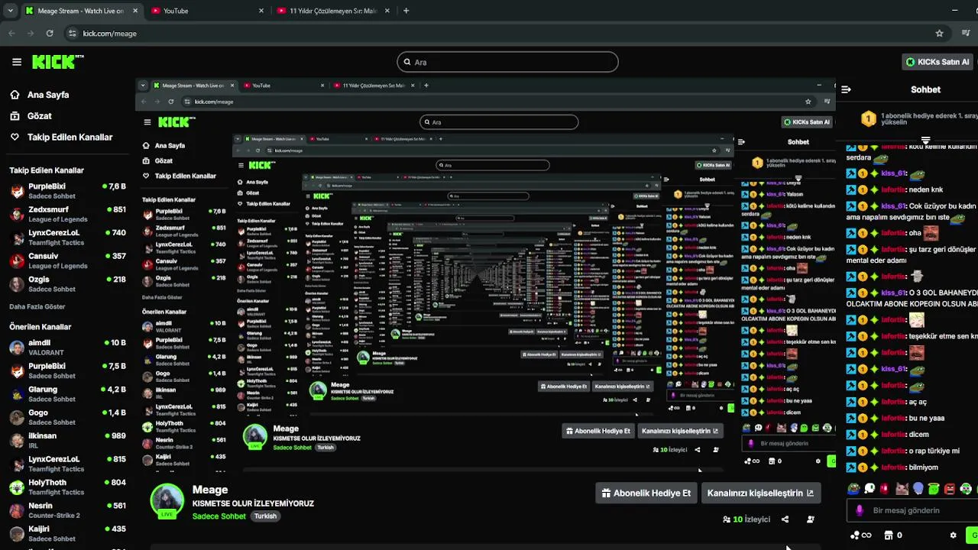This screenshot has width=978, height=550.
Task: Select the cat face emote
Action: (902, 489)
